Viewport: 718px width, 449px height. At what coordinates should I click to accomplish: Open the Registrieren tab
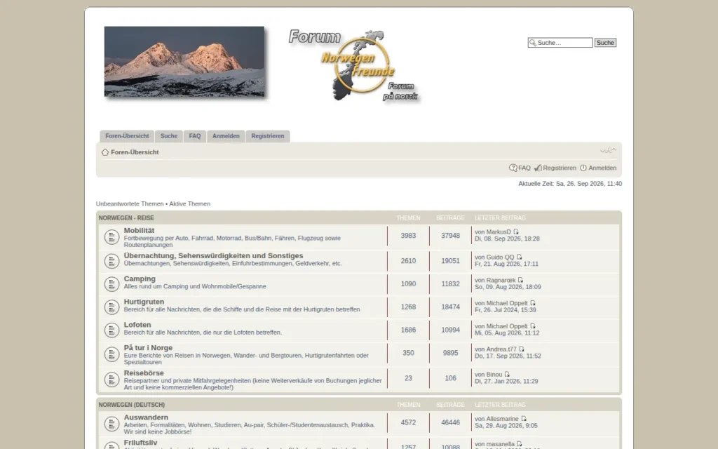tap(267, 136)
